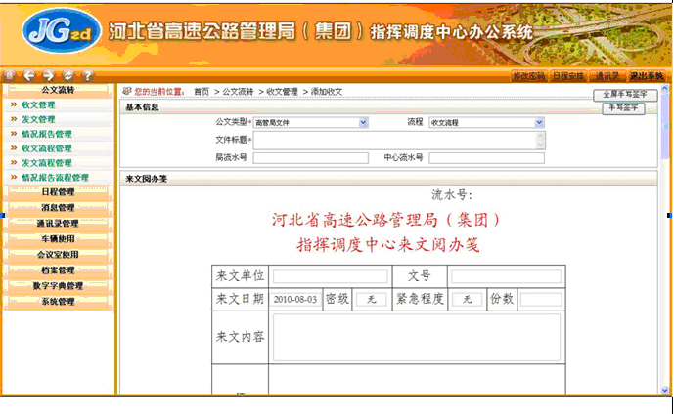Click the page scrollbar up arrow
674x414 pixels.
(x=665, y=89)
